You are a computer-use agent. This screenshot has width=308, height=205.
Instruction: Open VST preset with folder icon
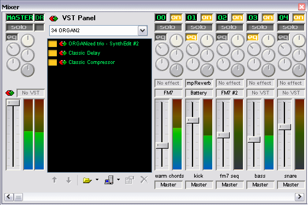point(87,180)
